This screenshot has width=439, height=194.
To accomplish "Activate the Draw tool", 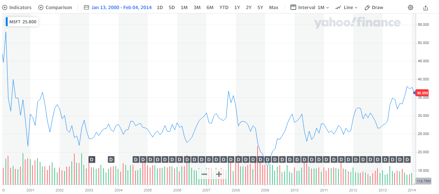I will coord(374,7).
